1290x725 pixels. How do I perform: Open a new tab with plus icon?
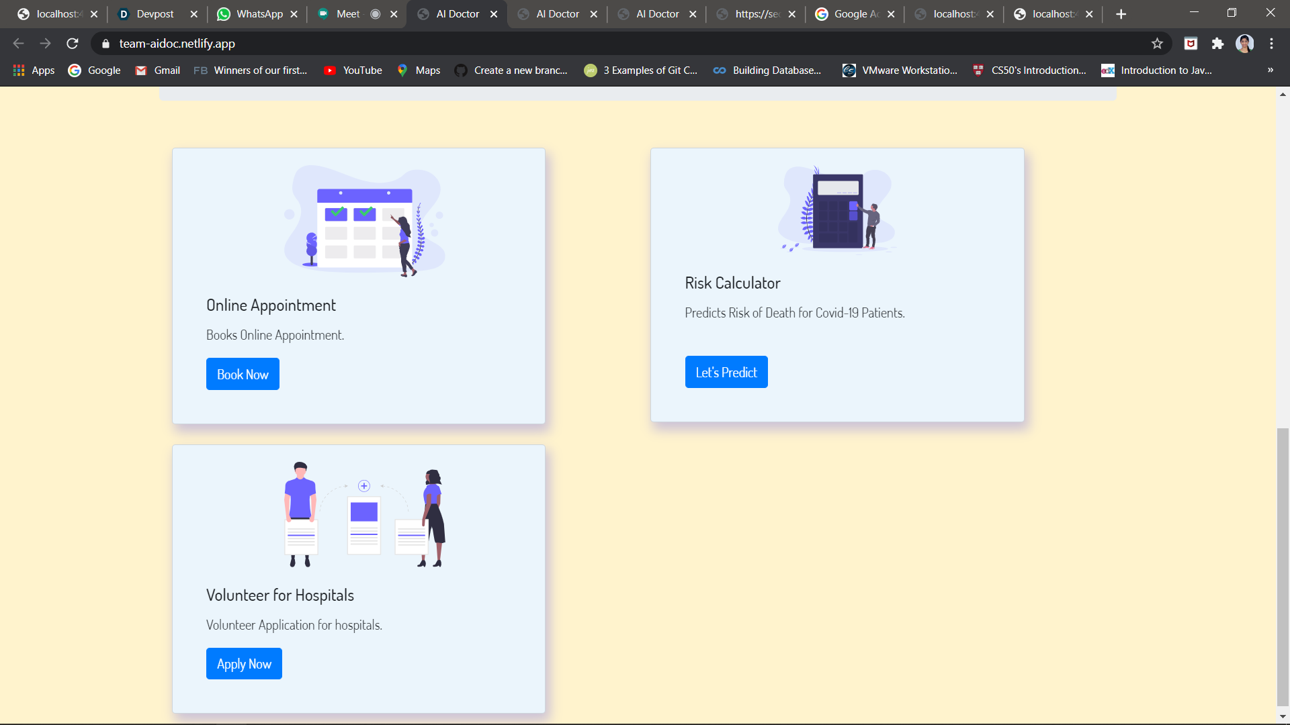[1121, 14]
